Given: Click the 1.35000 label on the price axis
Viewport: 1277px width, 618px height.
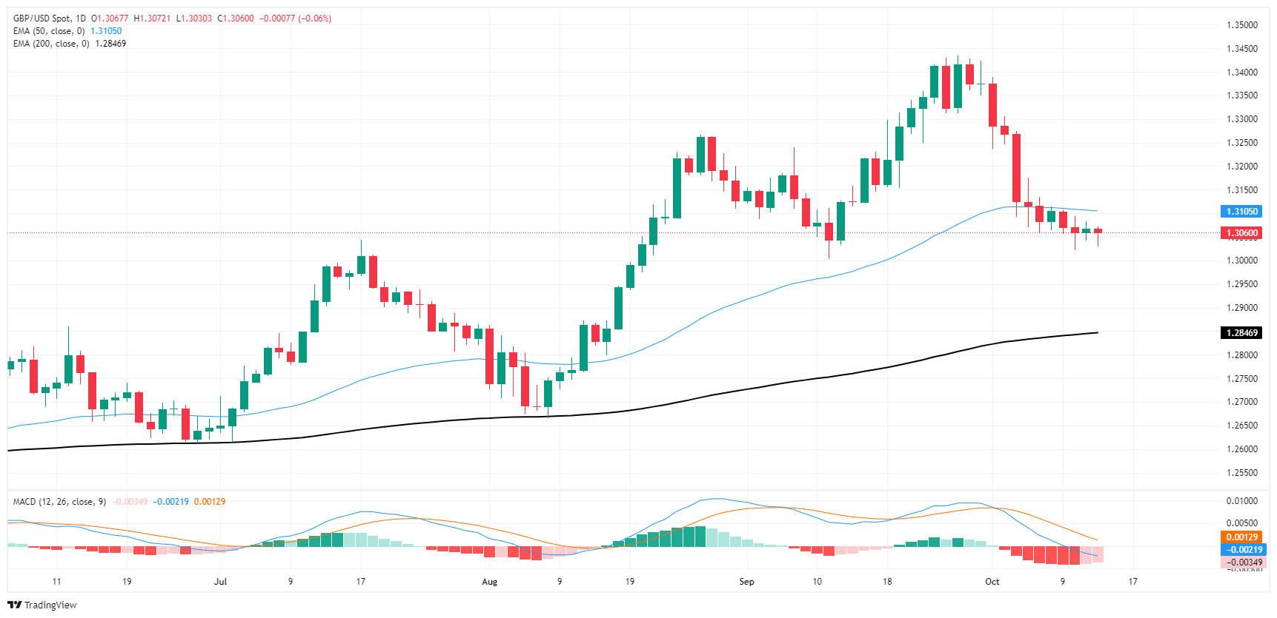Looking at the screenshot, I should pyautogui.click(x=1241, y=25).
